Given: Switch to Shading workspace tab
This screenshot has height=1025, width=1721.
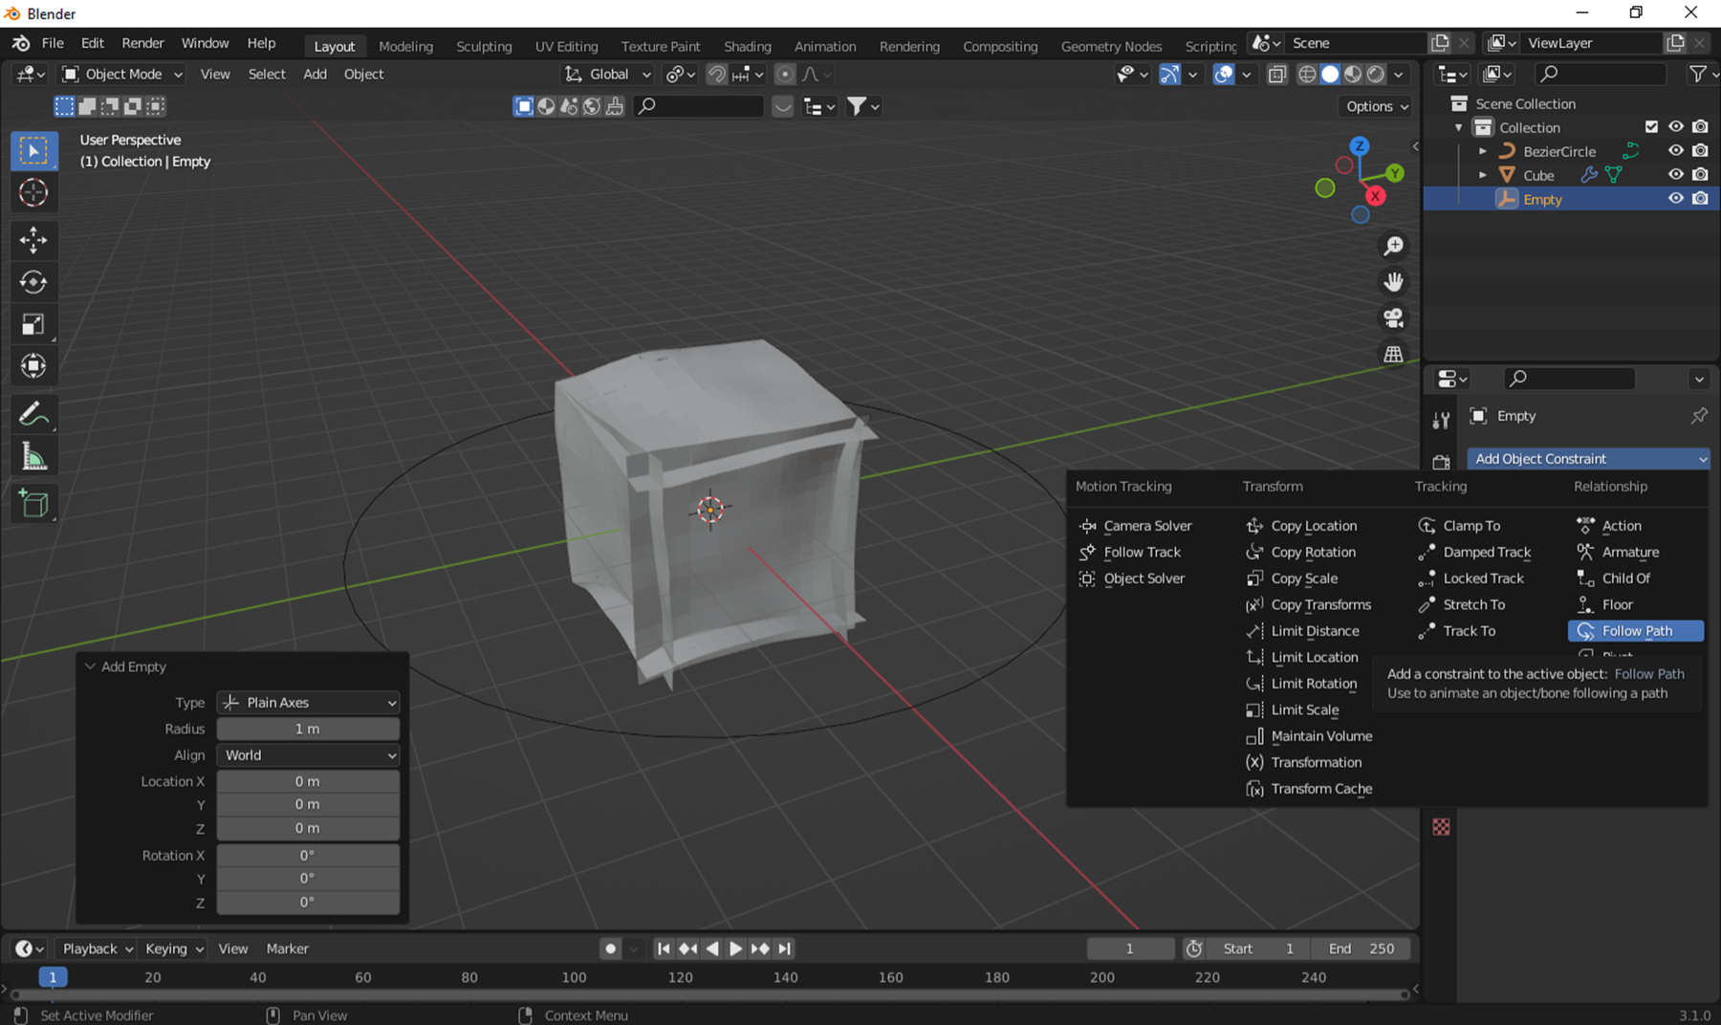Looking at the screenshot, I should (747, 46).
